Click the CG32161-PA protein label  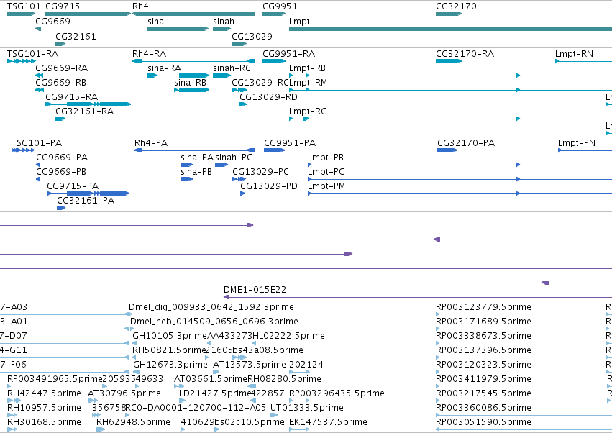tap(86, 201)
